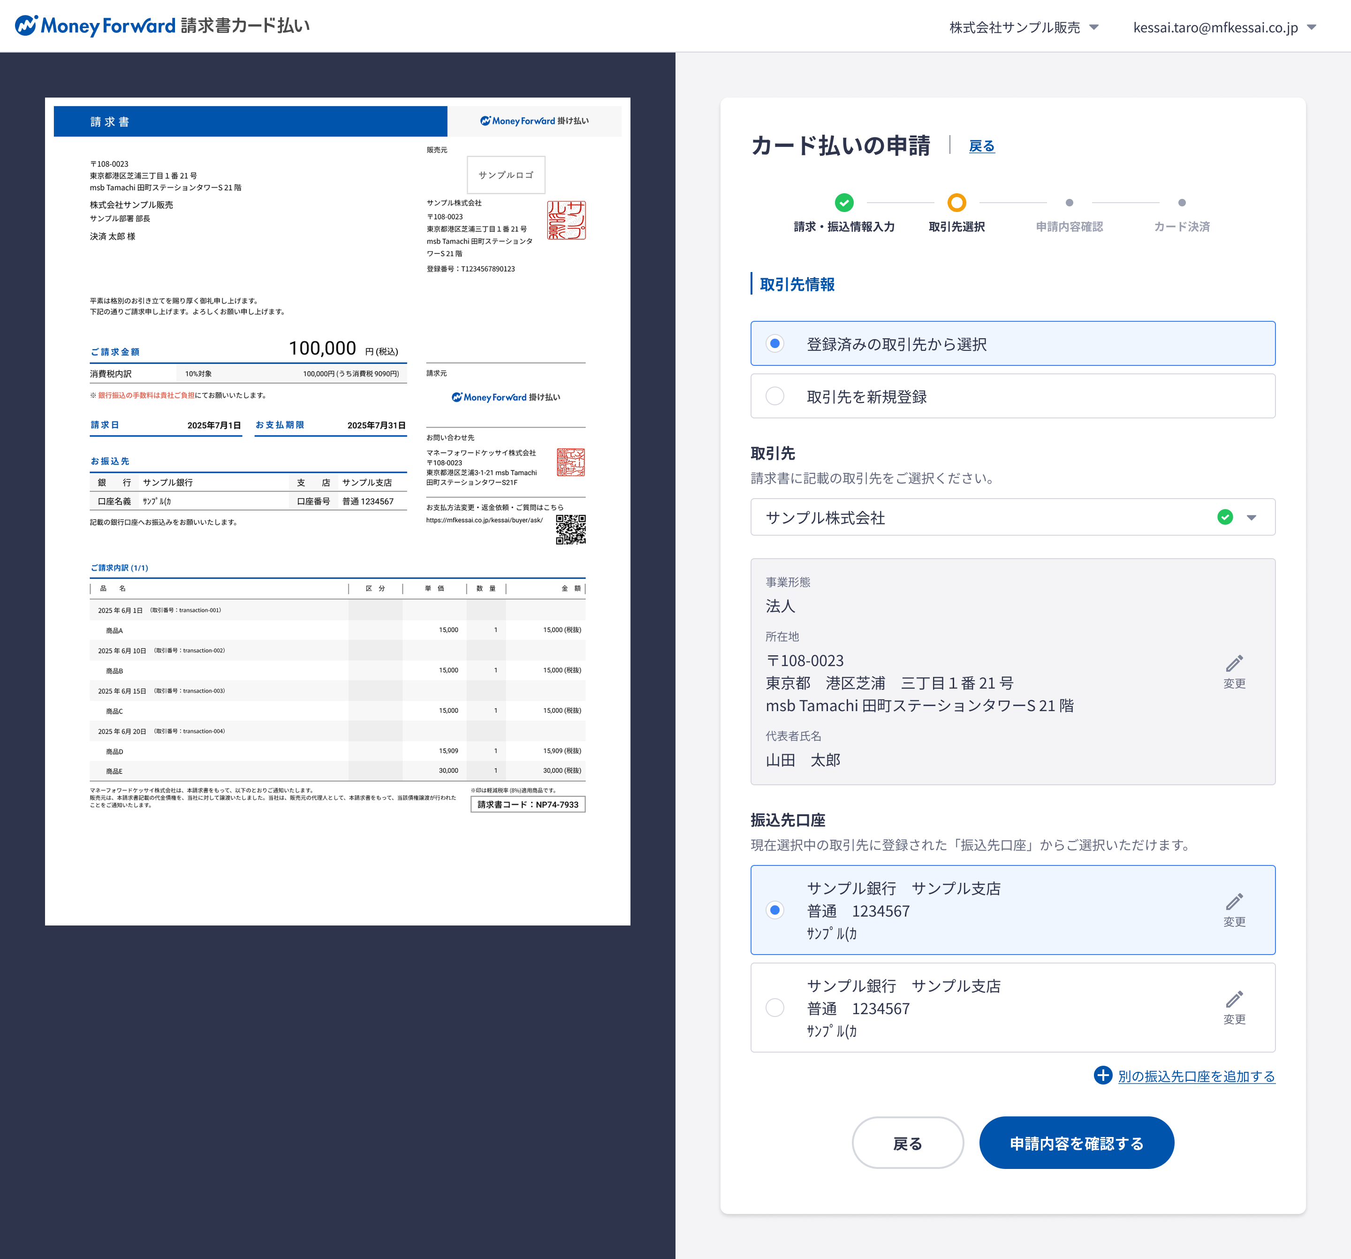Viewport: 1351px width, 1259px height.
Task: Click the 請求・振込情報入力 step label
Action: (x=844, y=227)
